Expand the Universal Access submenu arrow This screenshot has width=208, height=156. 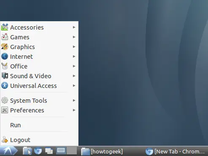click(x=74, y=85)
